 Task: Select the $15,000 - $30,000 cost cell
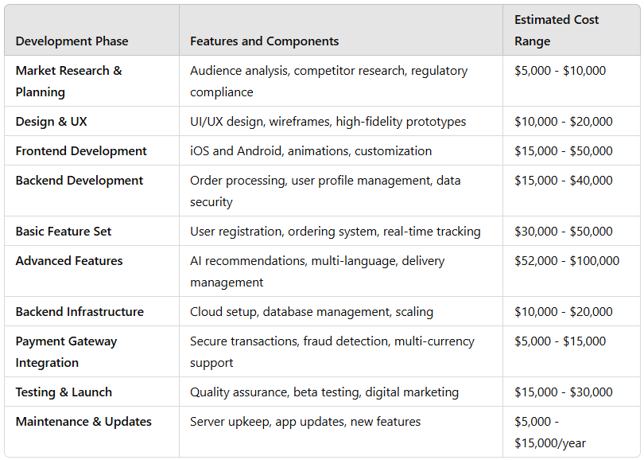tap(564, 392)
